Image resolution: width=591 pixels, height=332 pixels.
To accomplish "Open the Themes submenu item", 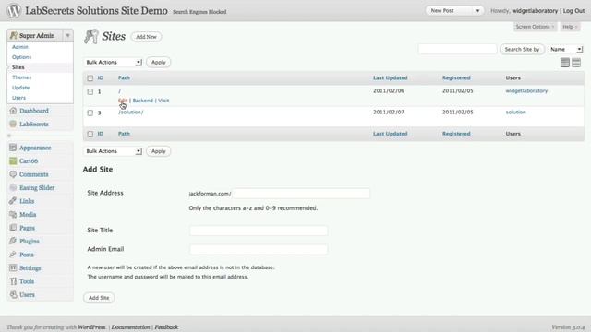I will pos(21,77).
